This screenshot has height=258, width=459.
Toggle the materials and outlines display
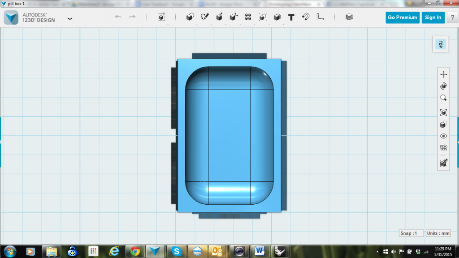pos(443,163)
